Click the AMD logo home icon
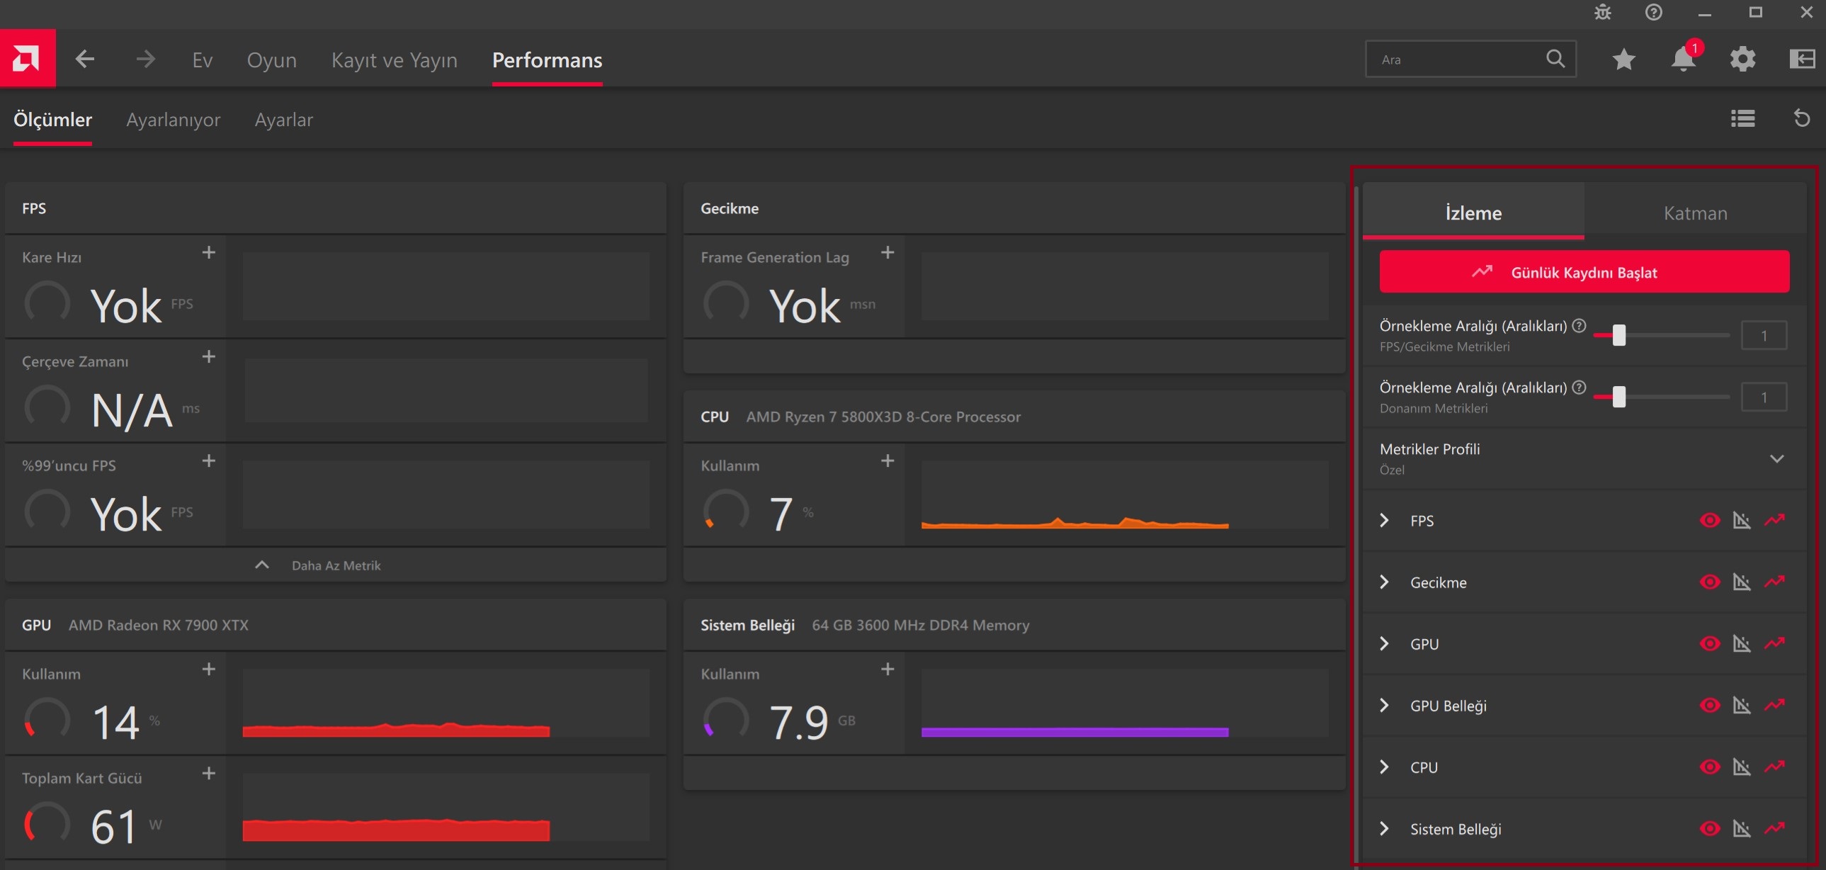 click(x=28, y=58)
